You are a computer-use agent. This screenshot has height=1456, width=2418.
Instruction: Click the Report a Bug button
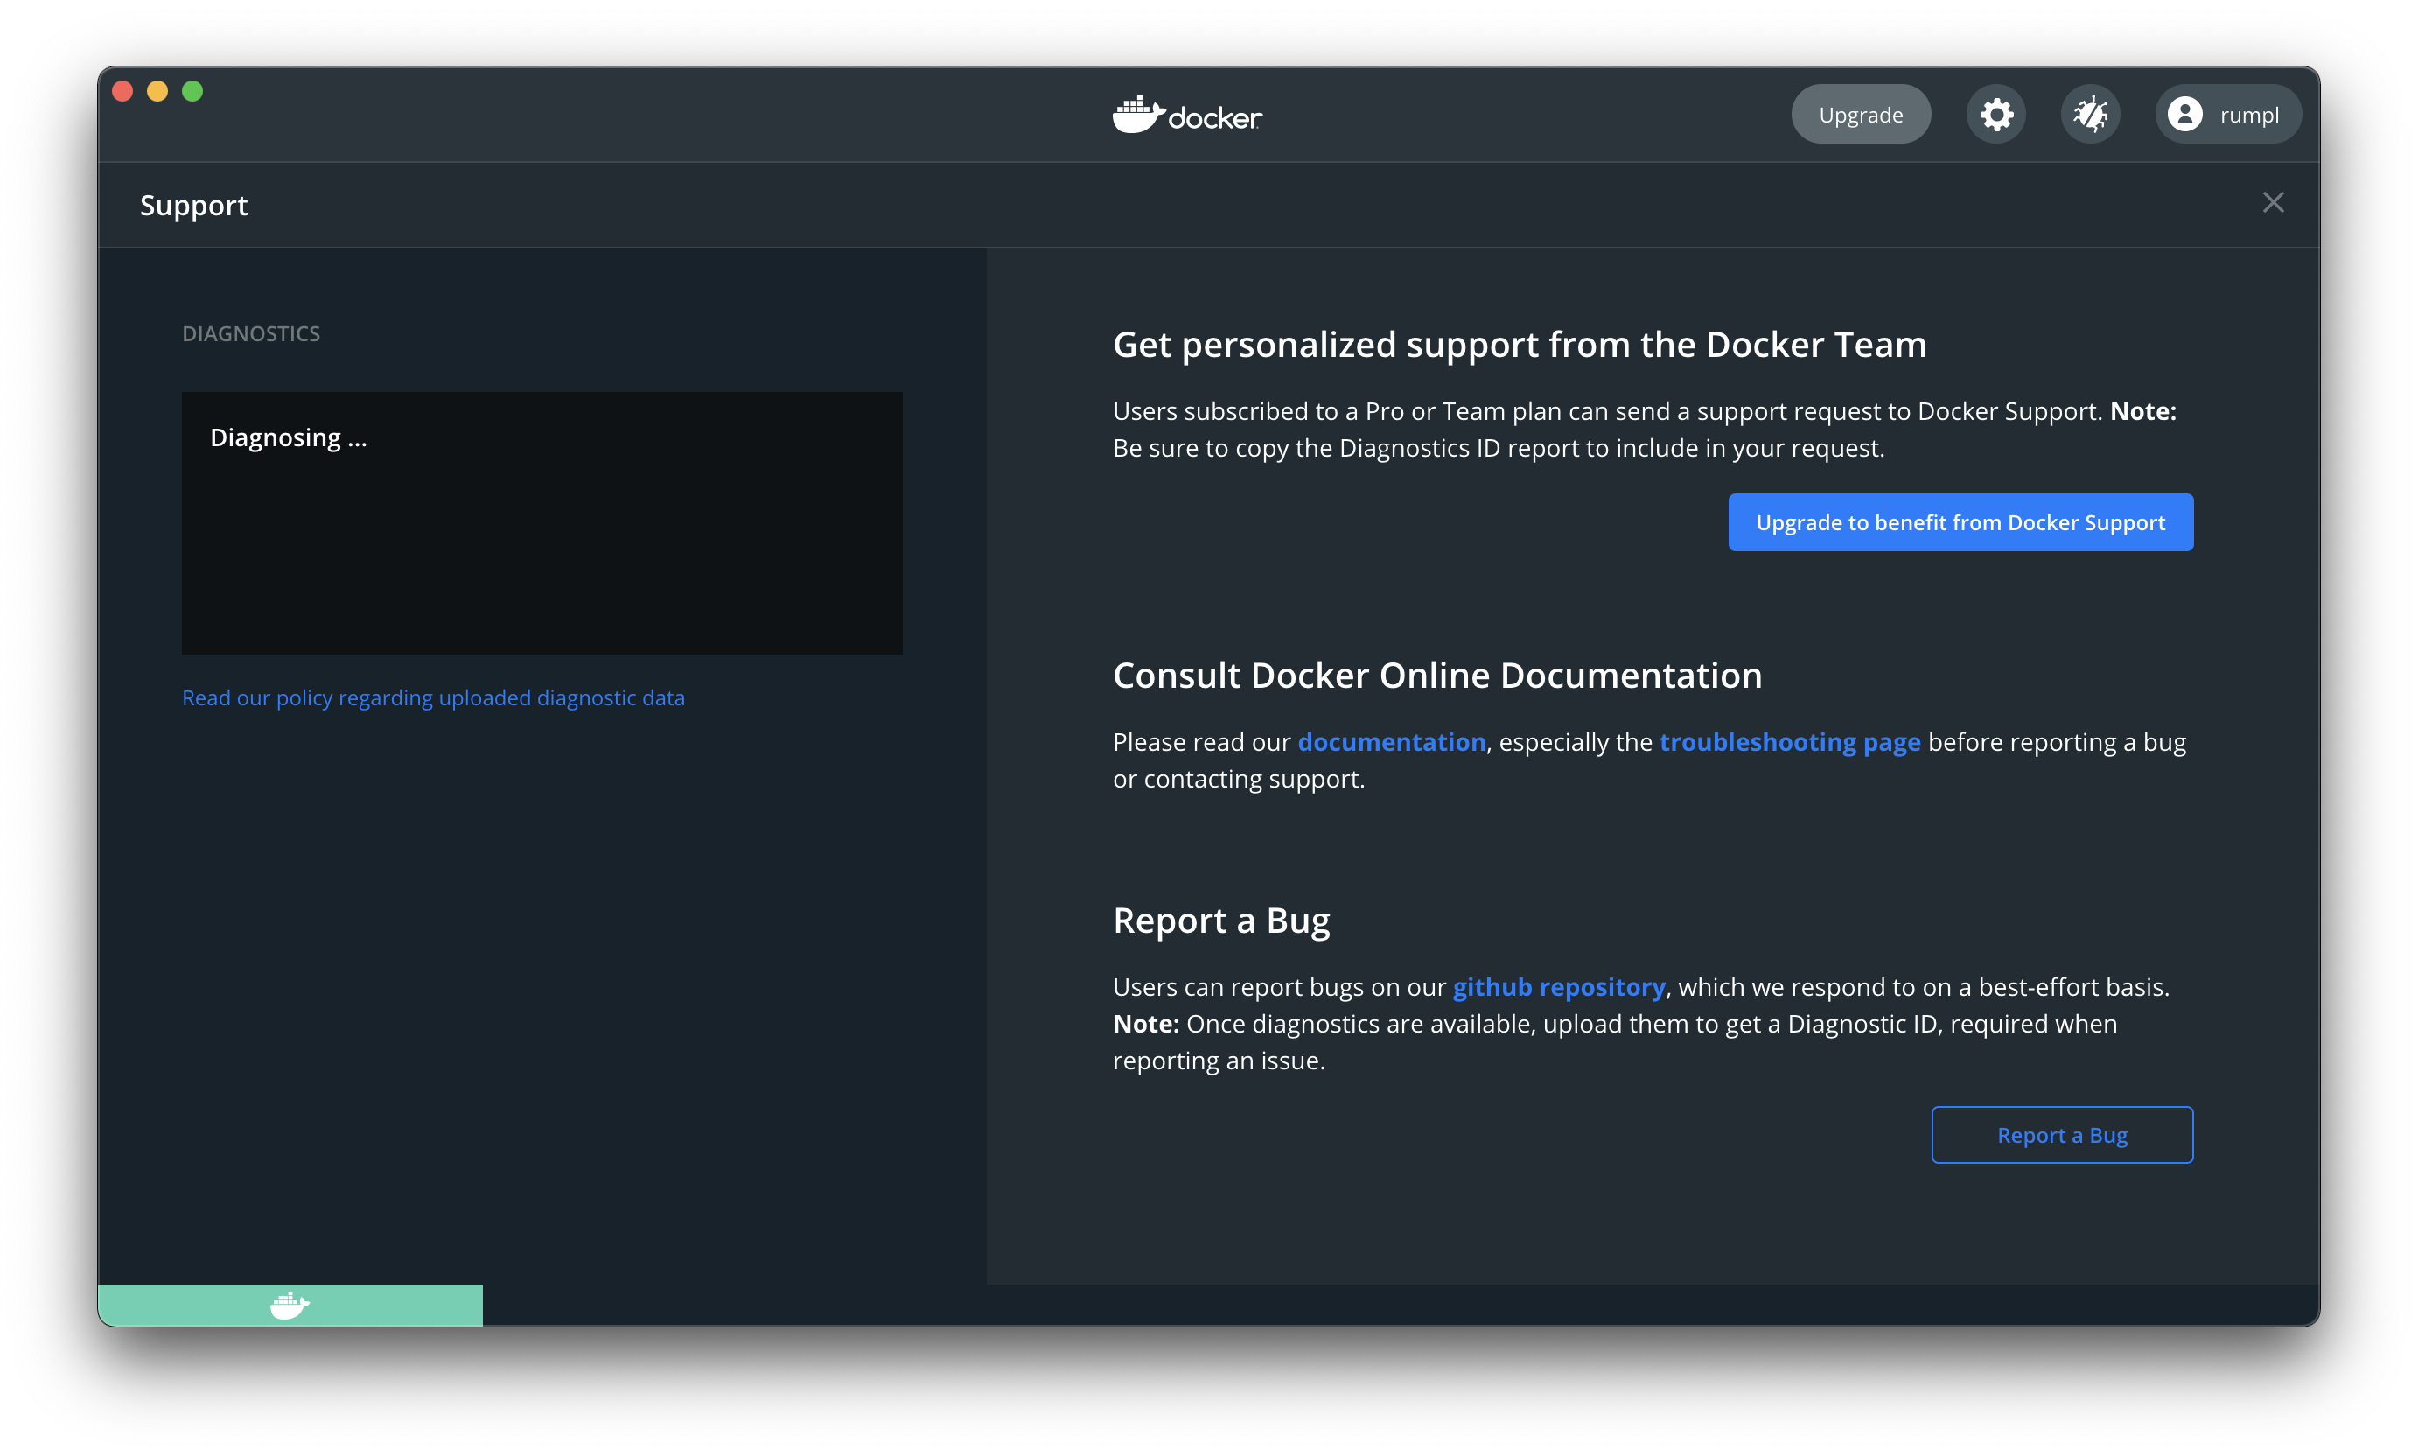[2061, 1135]
